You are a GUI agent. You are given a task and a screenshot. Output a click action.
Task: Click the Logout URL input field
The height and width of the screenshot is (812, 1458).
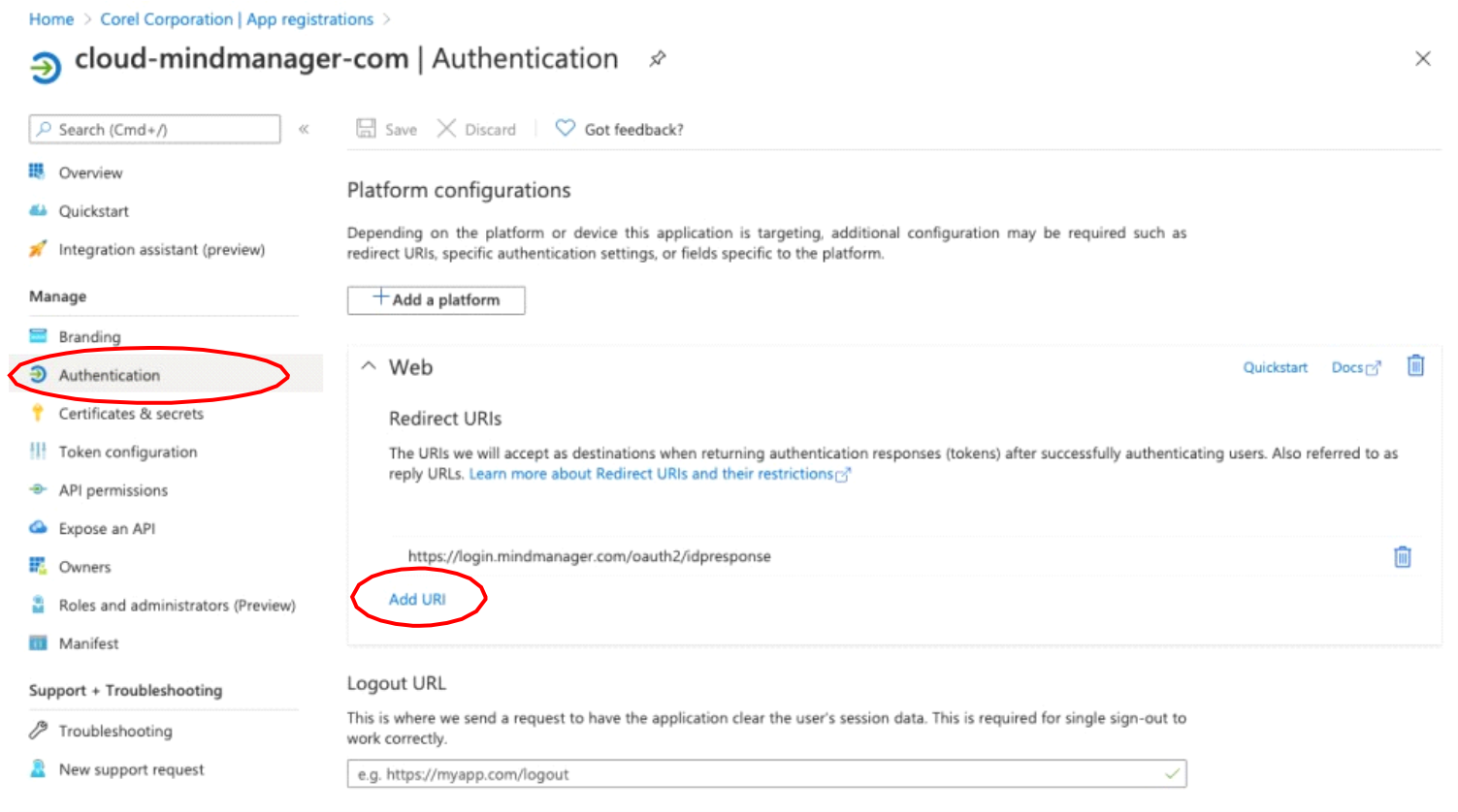point(766,773)
